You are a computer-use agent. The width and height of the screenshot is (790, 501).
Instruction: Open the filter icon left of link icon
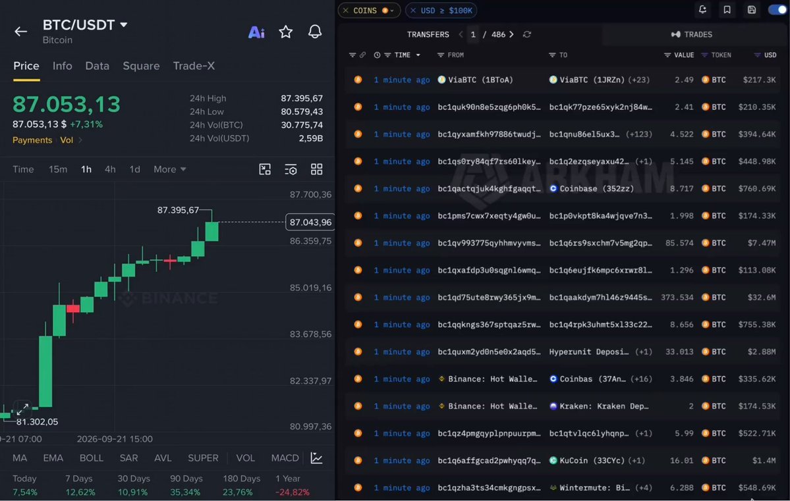click(x=353, y=55)
